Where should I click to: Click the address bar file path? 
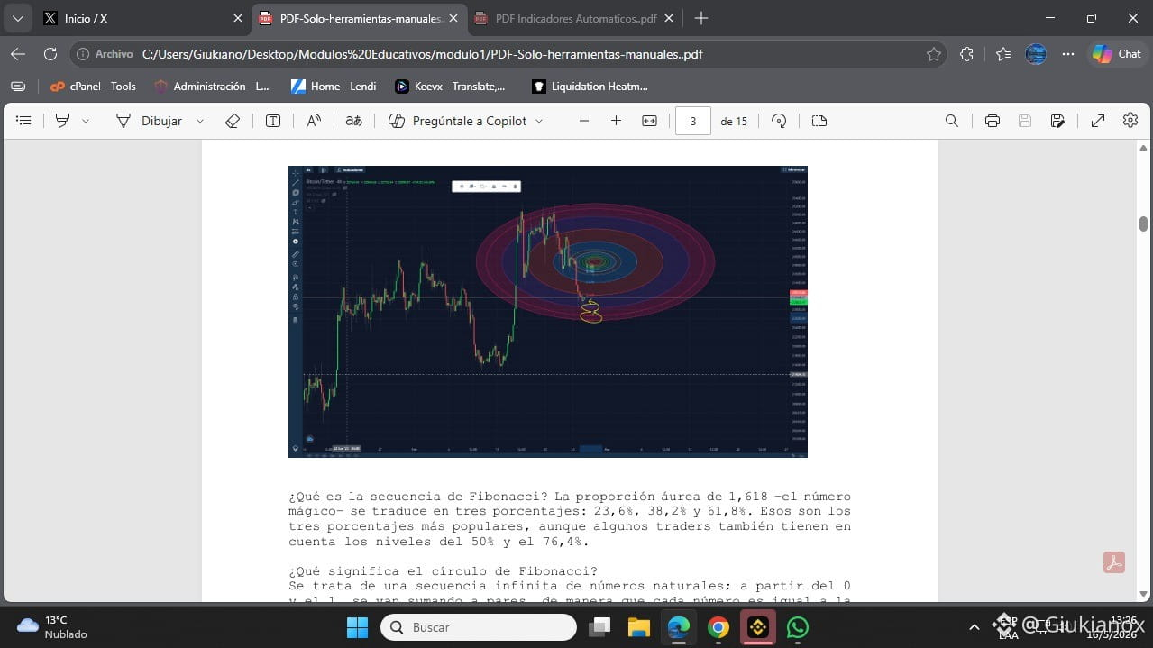422,54
